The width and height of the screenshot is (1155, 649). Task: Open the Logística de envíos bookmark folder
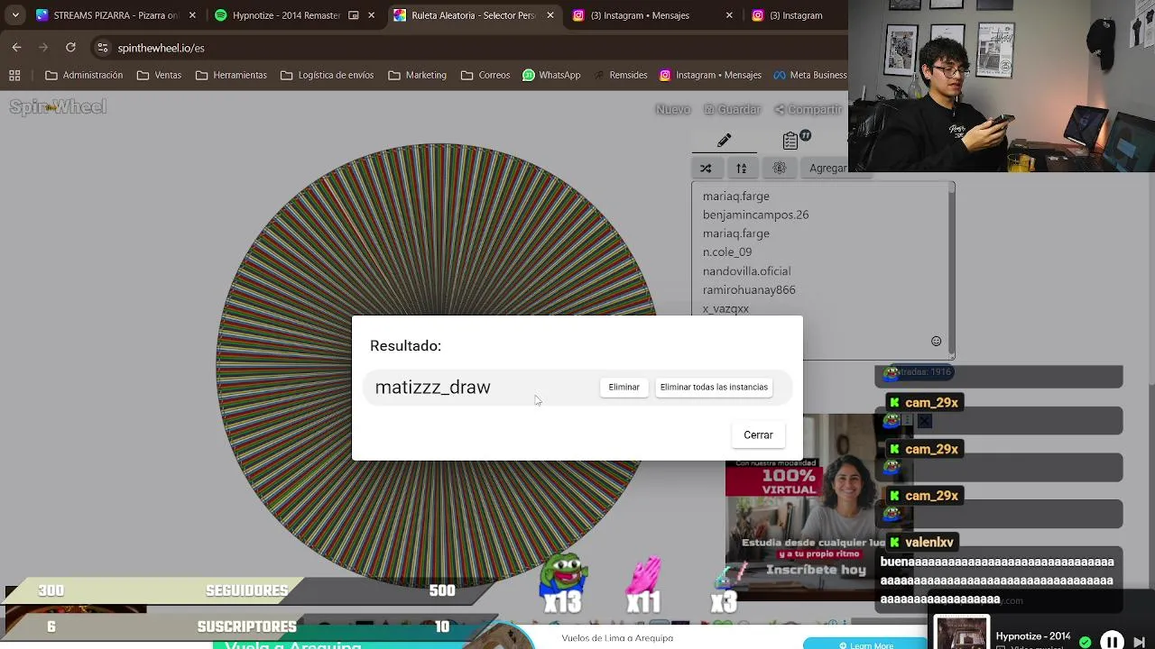click(326, 75)
